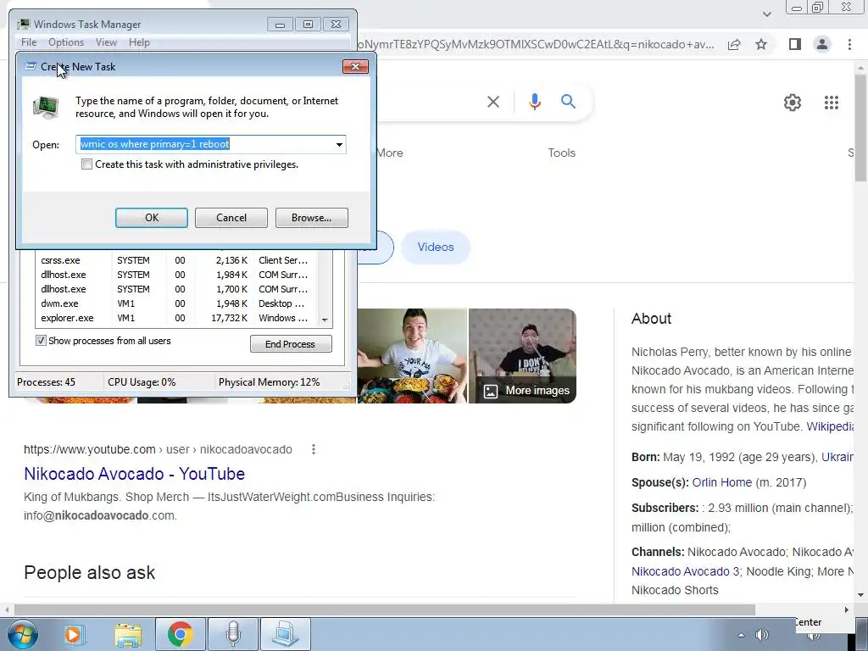Select dllhost.exe row using 1,984 K
This screenshot has height=651, width=868.
click(x=177, y=275)
